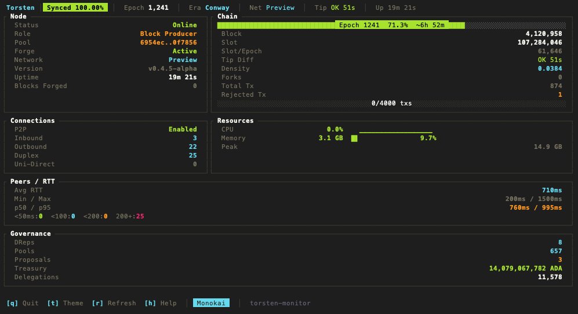Click the Tip OK 51s header entry
The width and height of the screenshot is (578, 314).
[x=335, y=8]
